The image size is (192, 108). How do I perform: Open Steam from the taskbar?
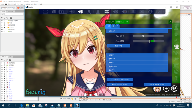(x=52, y=105)
